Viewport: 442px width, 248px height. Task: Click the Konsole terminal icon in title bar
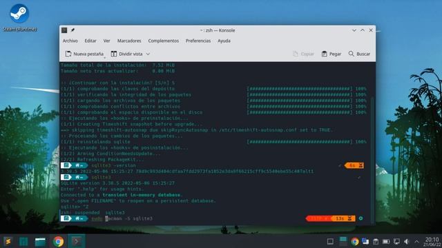click(64, 30)
